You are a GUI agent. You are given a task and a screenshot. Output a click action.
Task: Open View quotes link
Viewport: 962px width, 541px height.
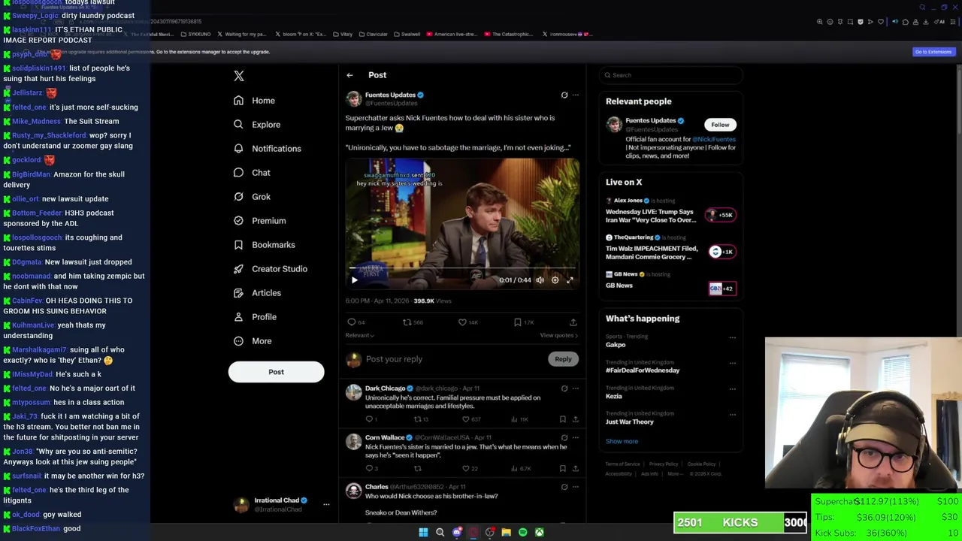(559, 335)
